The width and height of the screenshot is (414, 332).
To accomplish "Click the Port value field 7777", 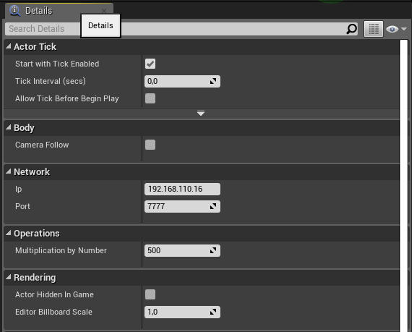I will (x=182, y=206).
